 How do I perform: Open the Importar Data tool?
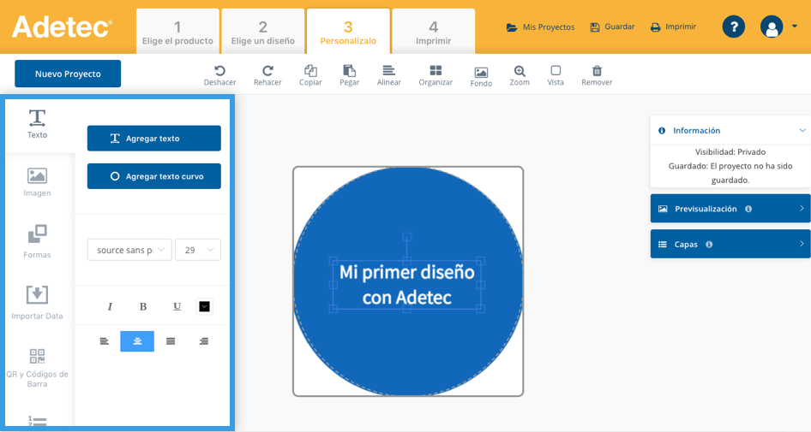pyautogui.click(x=37, y=303)
